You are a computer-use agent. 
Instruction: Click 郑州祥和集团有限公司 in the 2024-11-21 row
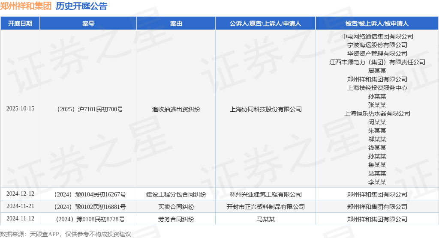(377, 207)
